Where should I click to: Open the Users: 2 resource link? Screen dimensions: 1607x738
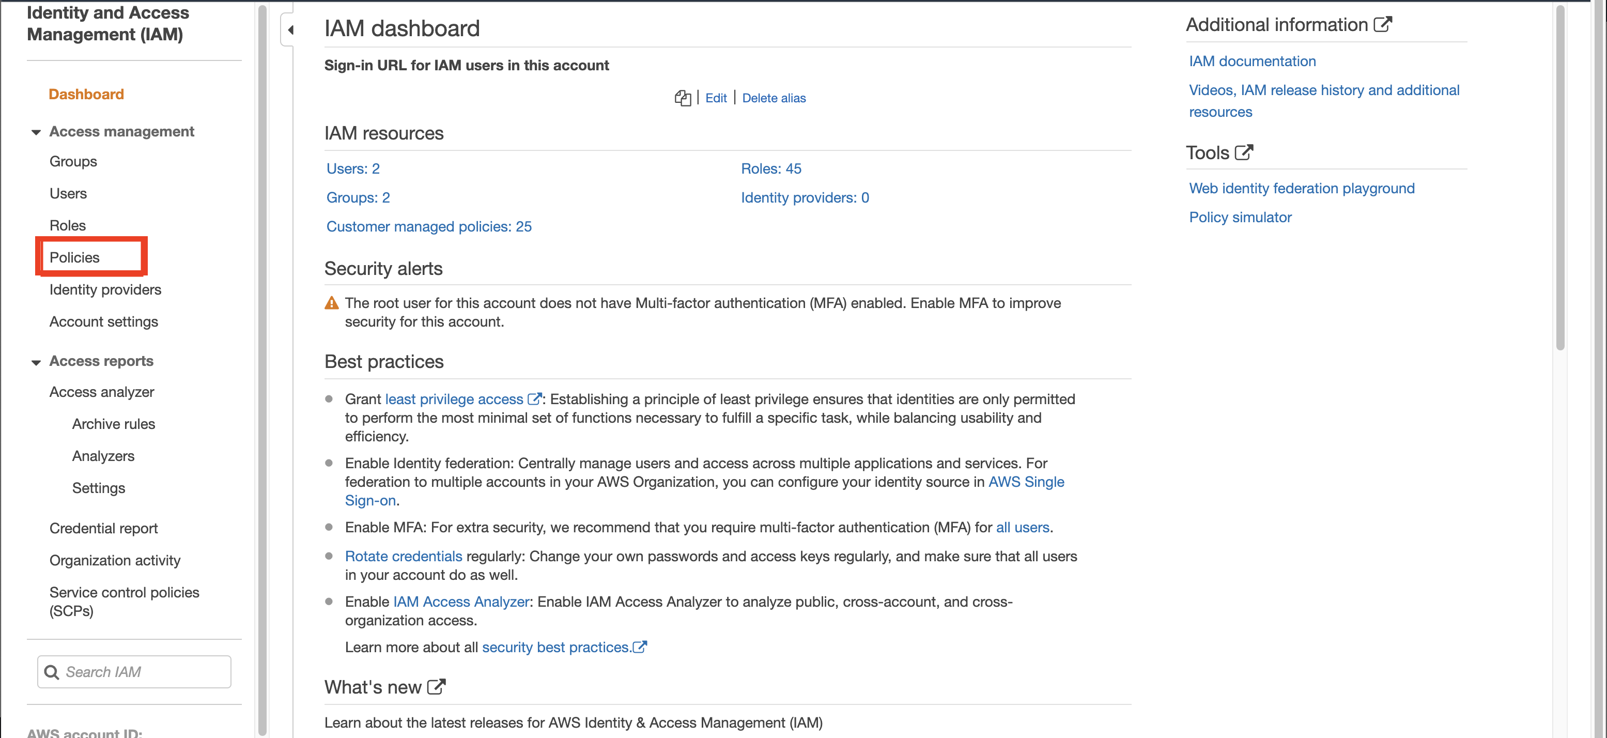pos(353,169)
